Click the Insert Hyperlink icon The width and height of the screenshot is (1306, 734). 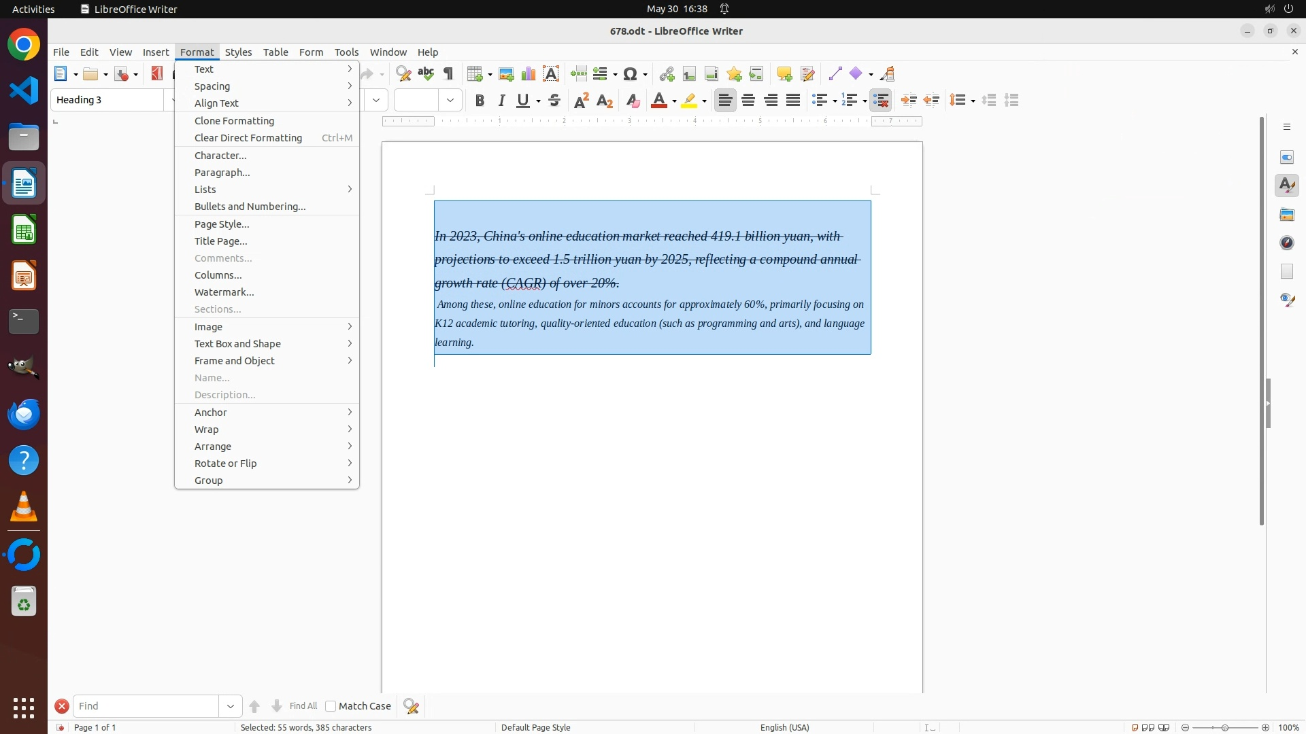coord(667,74)
